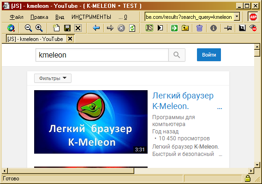Expand the URL bar history dropdown

[237, 17]
